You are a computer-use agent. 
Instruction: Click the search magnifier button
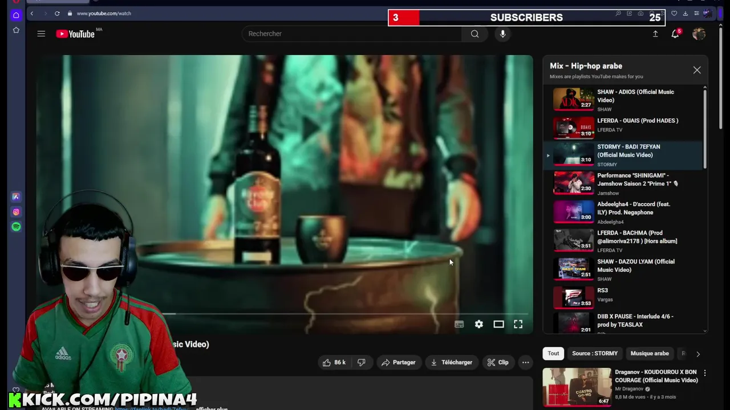(474, 34)
